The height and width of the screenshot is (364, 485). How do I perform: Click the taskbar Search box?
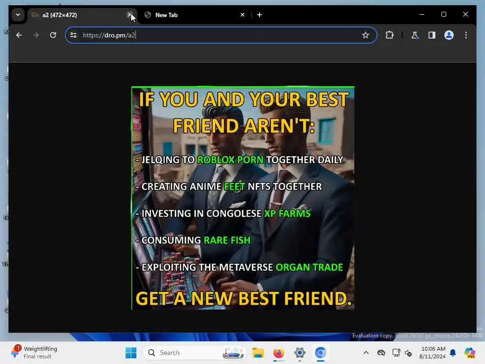(x=195, y=353)
